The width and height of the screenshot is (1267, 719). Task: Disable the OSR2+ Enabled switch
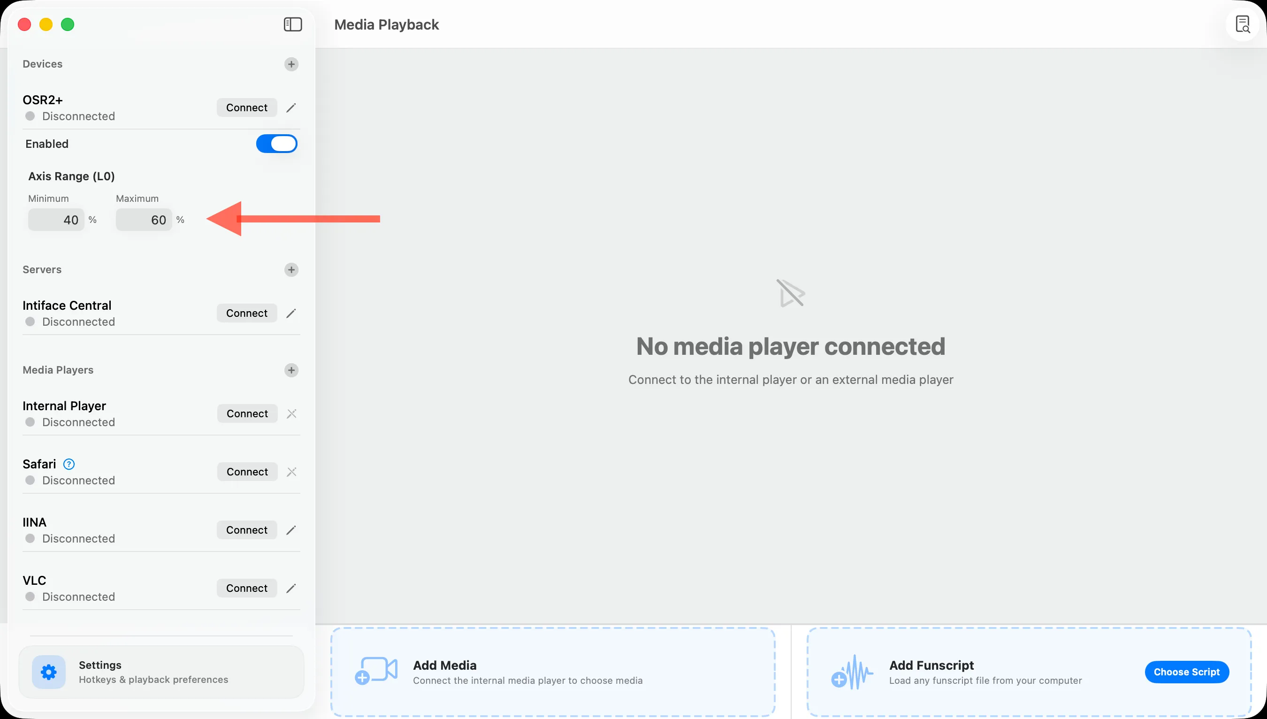tap(276, 144)
